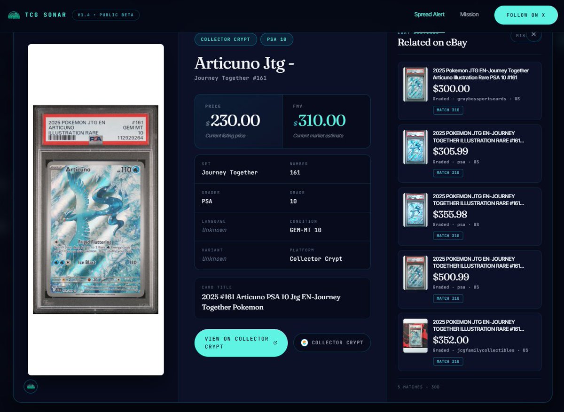Click the external link icon on View button

(x=275, y=342)
